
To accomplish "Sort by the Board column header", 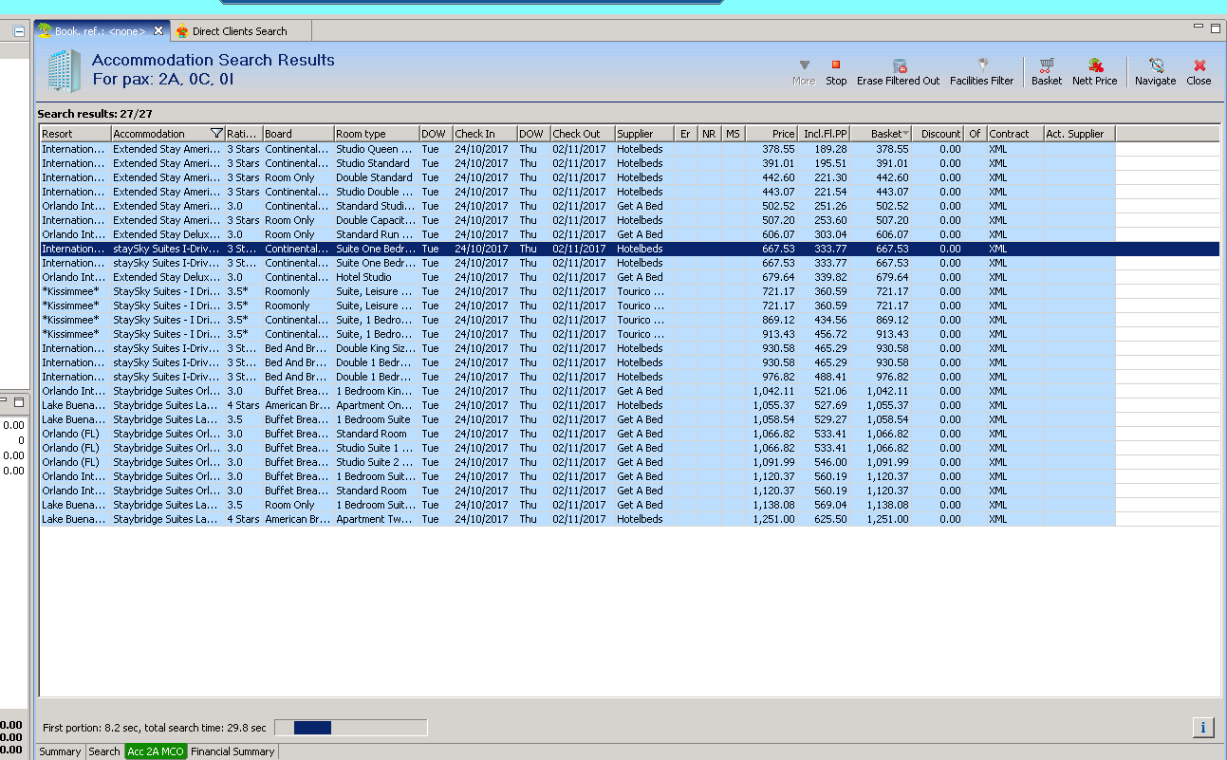I will [298, 134].
